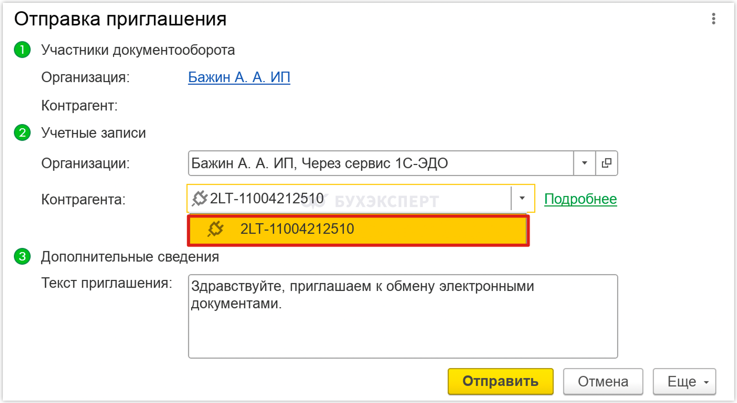This screenshot has height=403, width=737.
Task: Collapse the Контрагента dropdown arrow
Action: click(522, 198)
